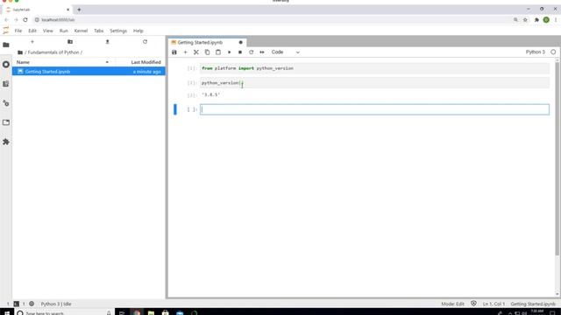This screenshot has height=315, width=561.
Task: Sort by Last Modified column header
Action: pyautogui.click(x=146, y=62)
